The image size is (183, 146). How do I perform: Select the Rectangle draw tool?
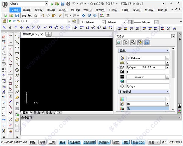(x=17, y=53)
